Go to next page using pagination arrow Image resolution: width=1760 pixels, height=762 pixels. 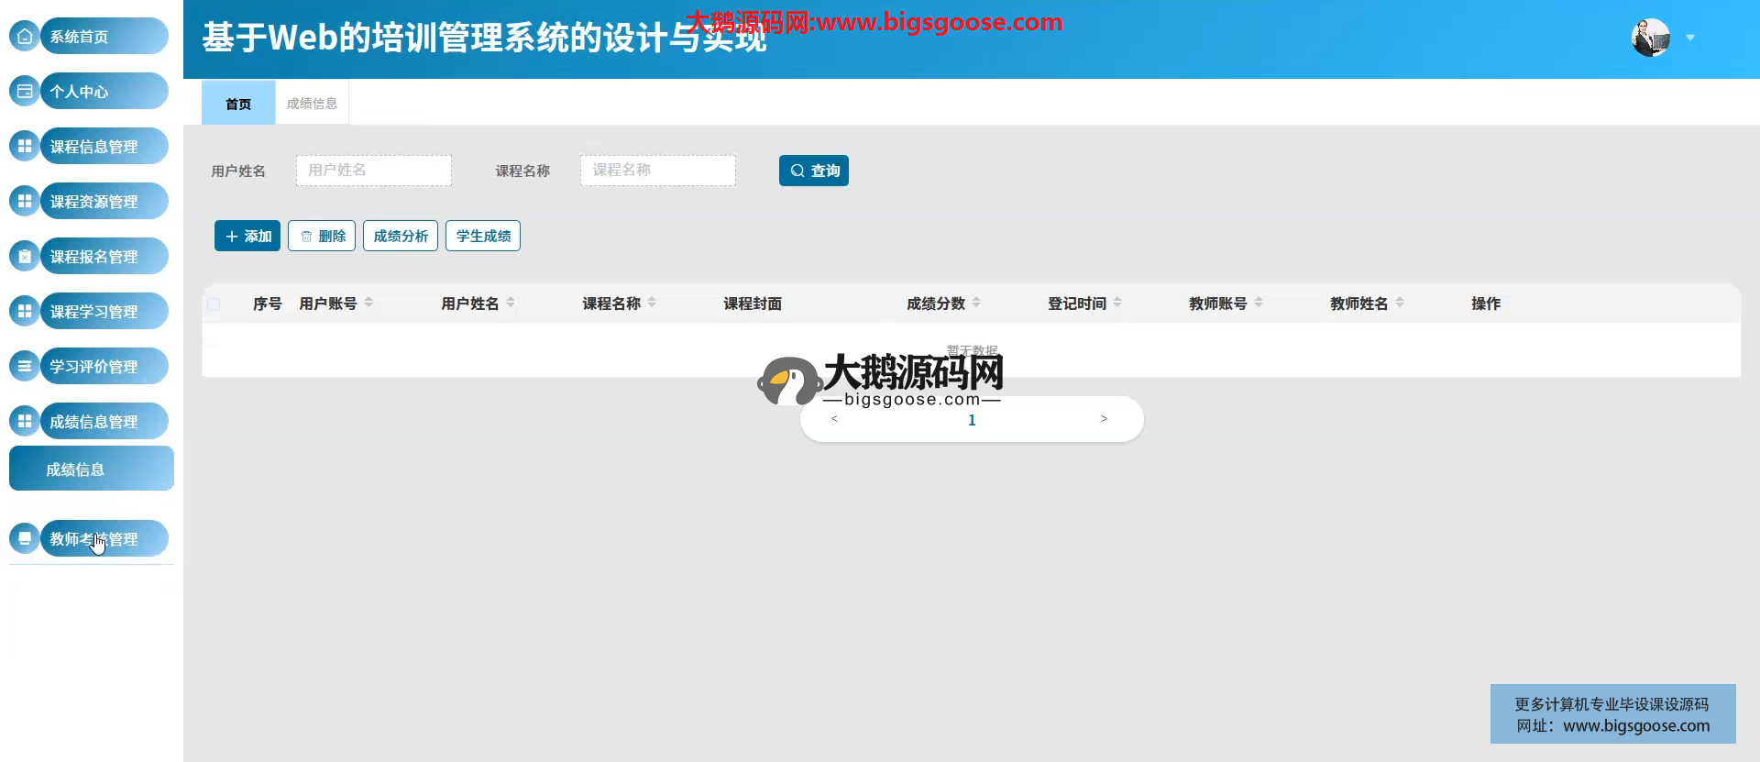1104,419
